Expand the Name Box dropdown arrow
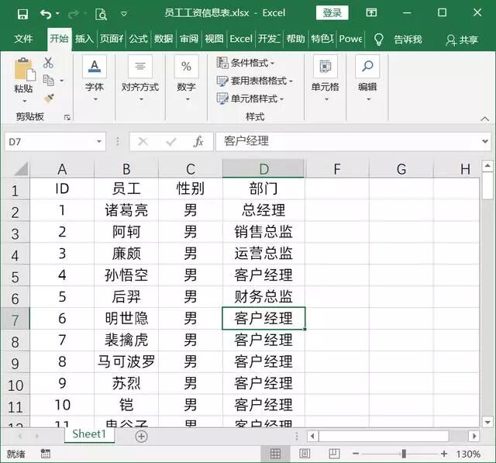Screen dimensions: 496x463 point(99,142)
